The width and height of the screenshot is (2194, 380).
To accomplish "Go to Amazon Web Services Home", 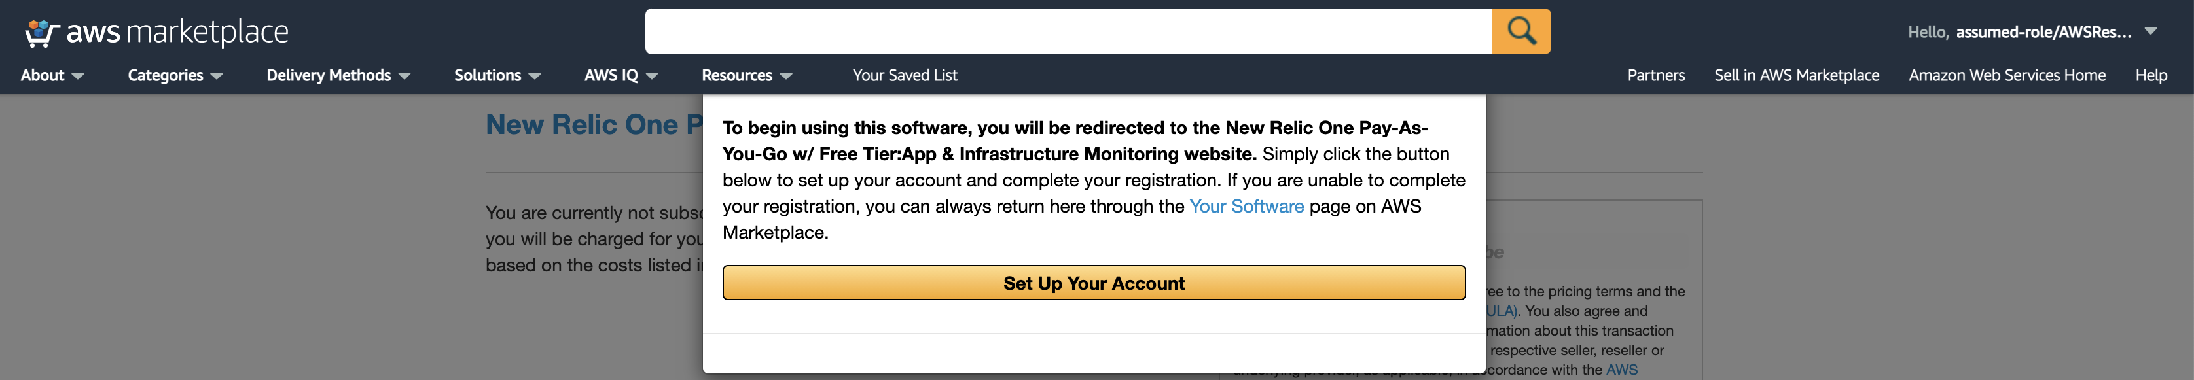I will 2007,75.
